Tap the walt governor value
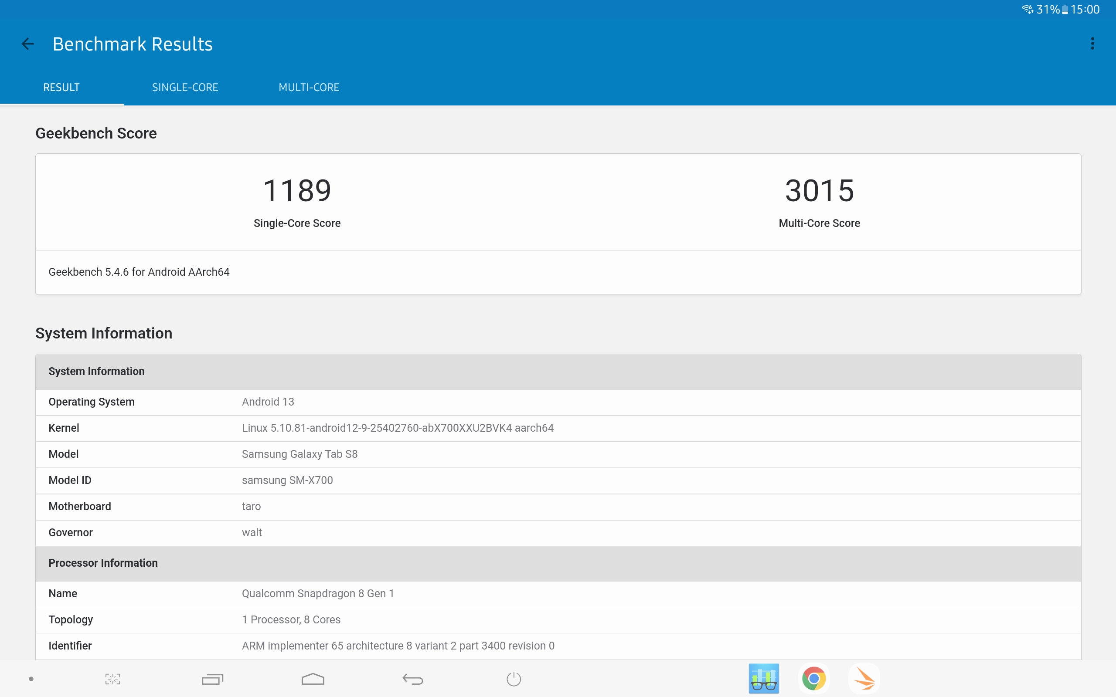Screen dimensions: 1116x697 click(252, 532)
